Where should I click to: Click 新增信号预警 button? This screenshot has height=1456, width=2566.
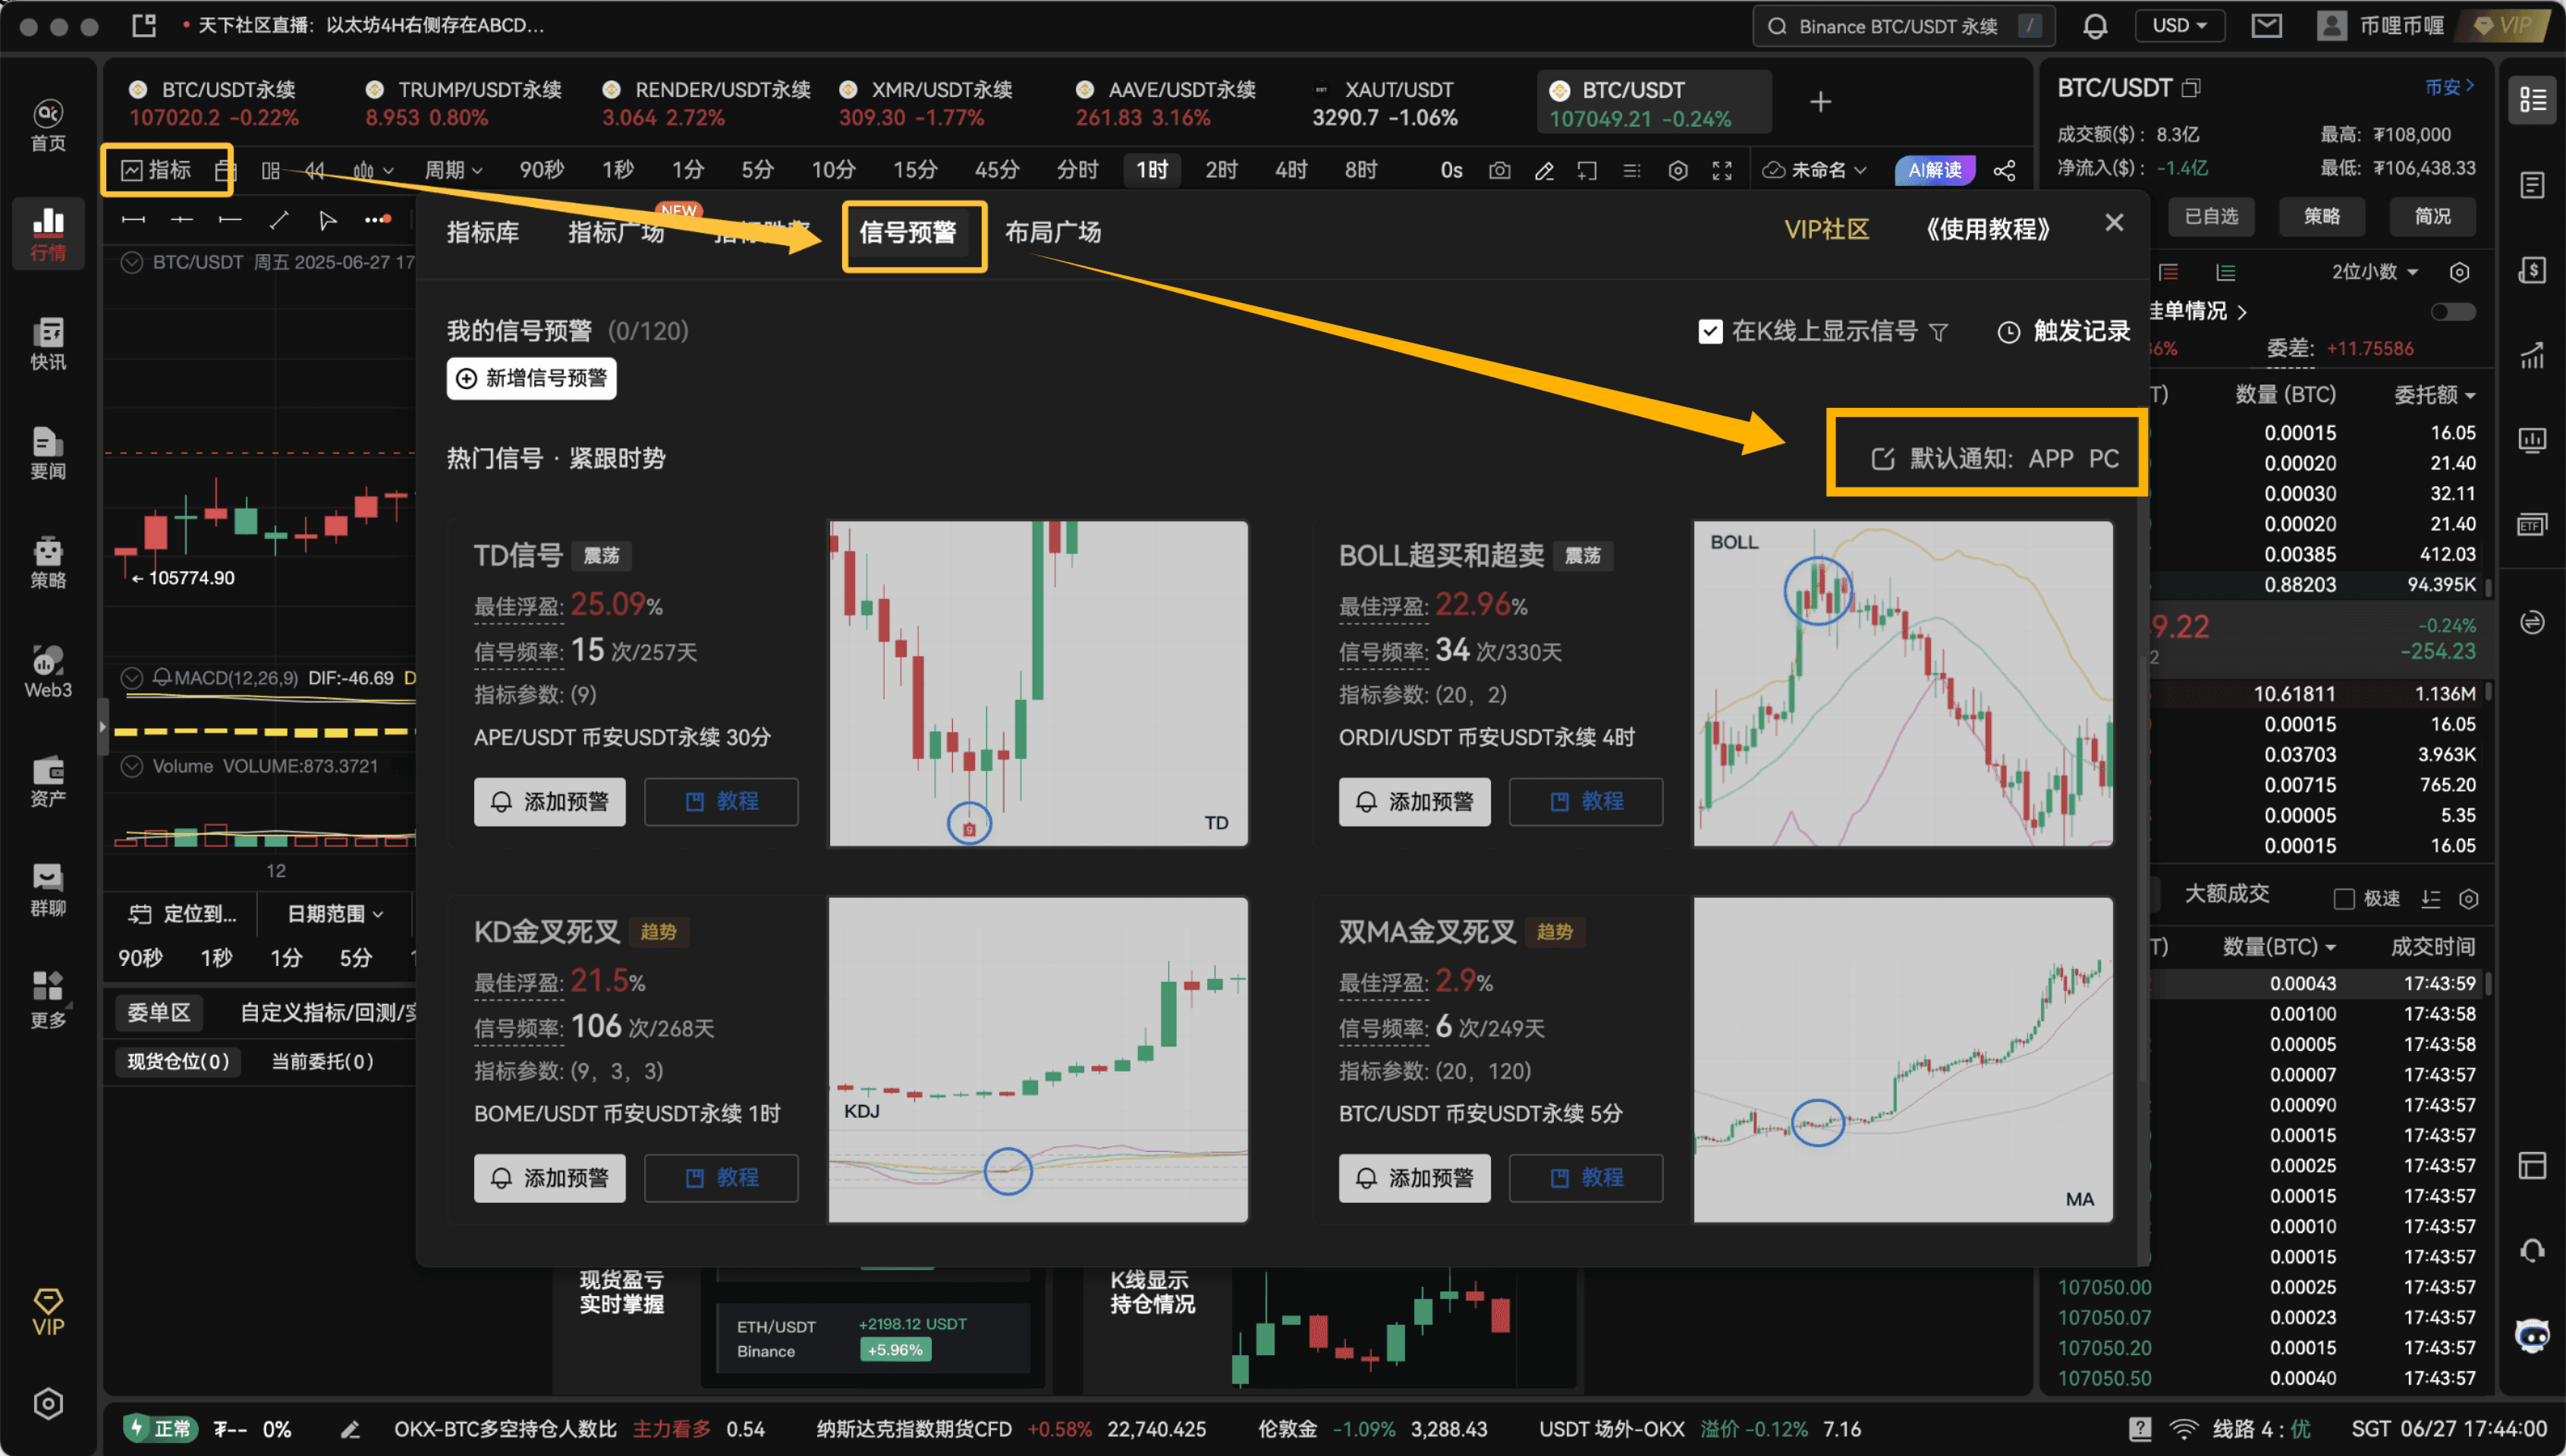(x=531, y=378)
